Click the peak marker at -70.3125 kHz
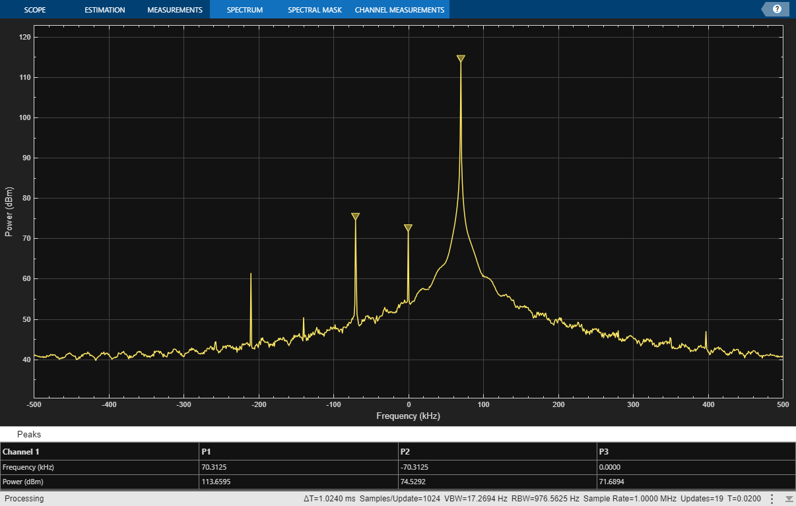The width and height of the screenshot is (796, 506). coord(356,216)
